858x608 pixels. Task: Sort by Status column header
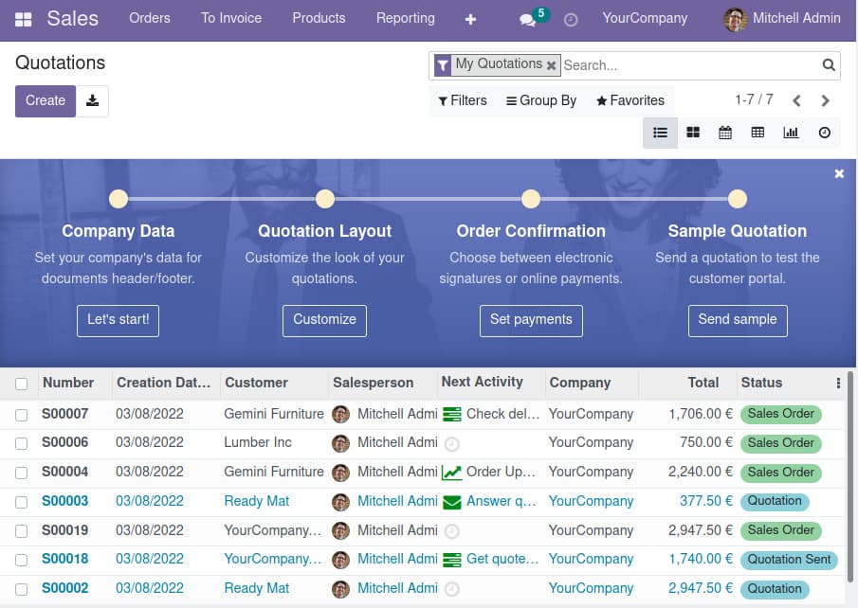[x=761, y=383]
